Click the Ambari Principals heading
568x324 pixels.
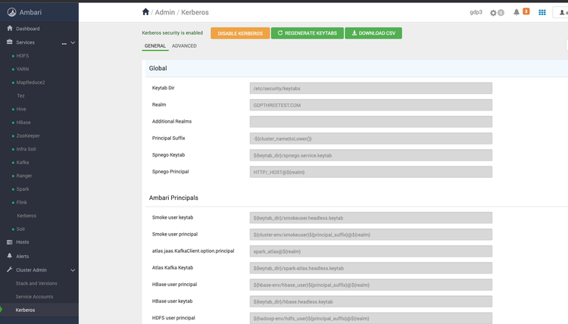pos(173,198)
